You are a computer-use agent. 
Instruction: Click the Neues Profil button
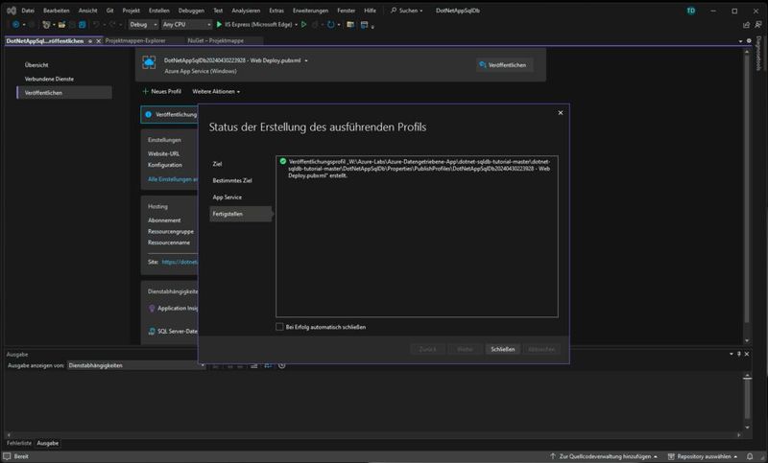coord(161,91)
